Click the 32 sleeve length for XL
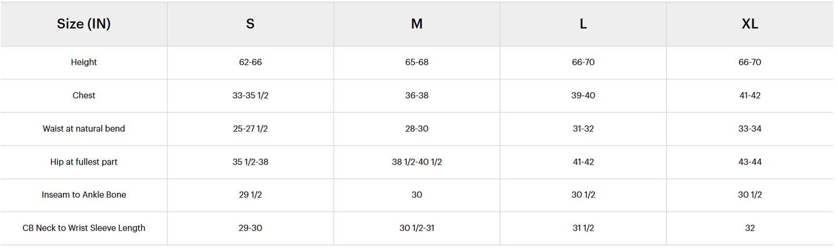This screenshot has width=838, height=248. pos(750,228)
